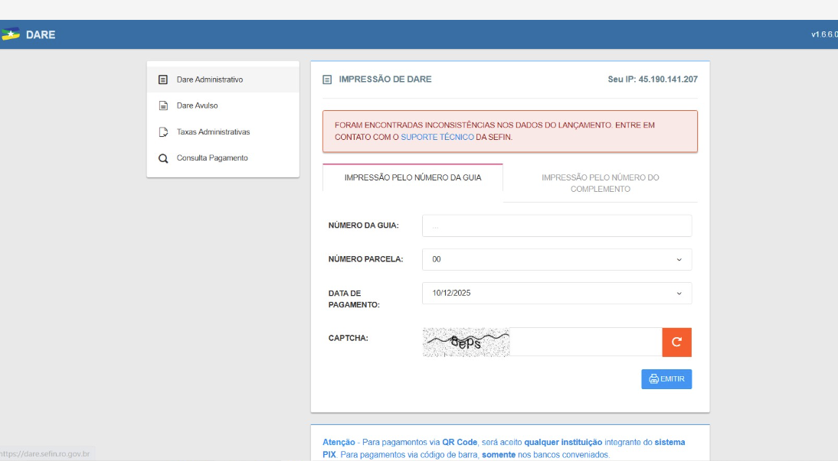Open the Número Parcela dropdown

556,259
